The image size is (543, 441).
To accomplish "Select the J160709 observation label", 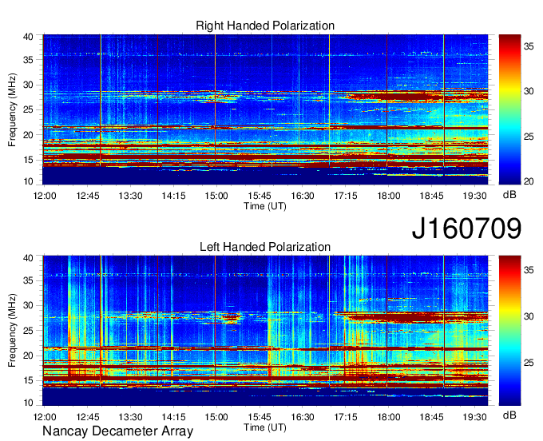I will (x=466, y=228).
